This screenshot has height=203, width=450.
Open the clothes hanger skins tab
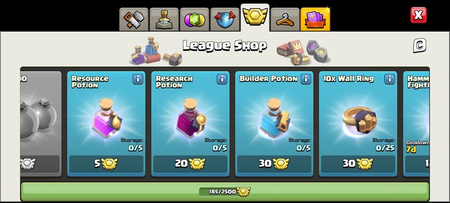pyautogui.click(x=285, y=20)
